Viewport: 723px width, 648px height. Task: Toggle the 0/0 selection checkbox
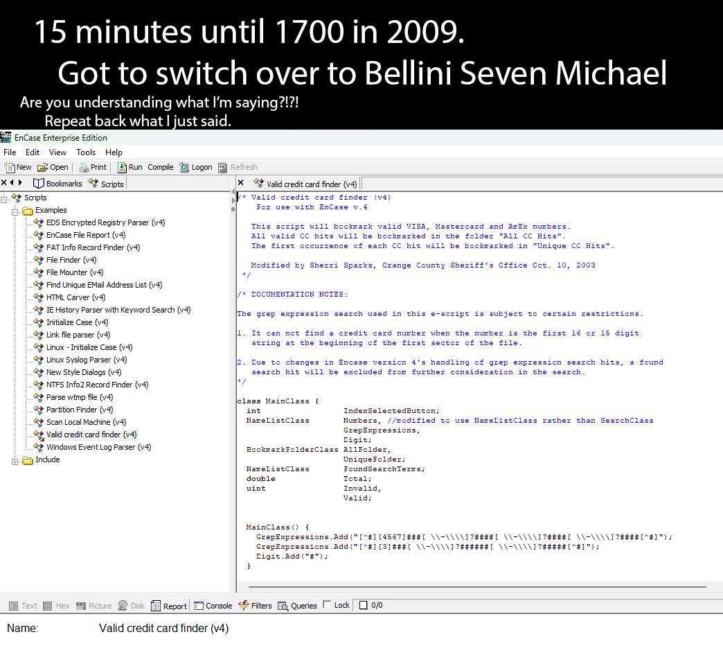pos(363,605)
